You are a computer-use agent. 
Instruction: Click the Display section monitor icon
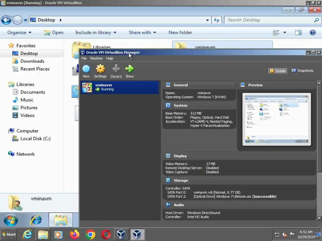pyautogui.click(x=168, y=156)
